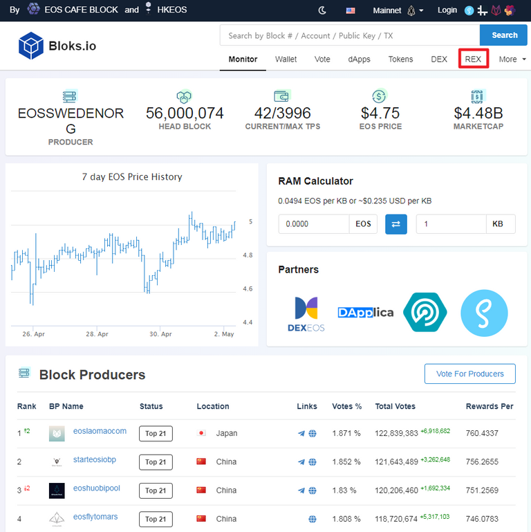Click the 122,839,383 total votes value

click(x=396, y=433)
